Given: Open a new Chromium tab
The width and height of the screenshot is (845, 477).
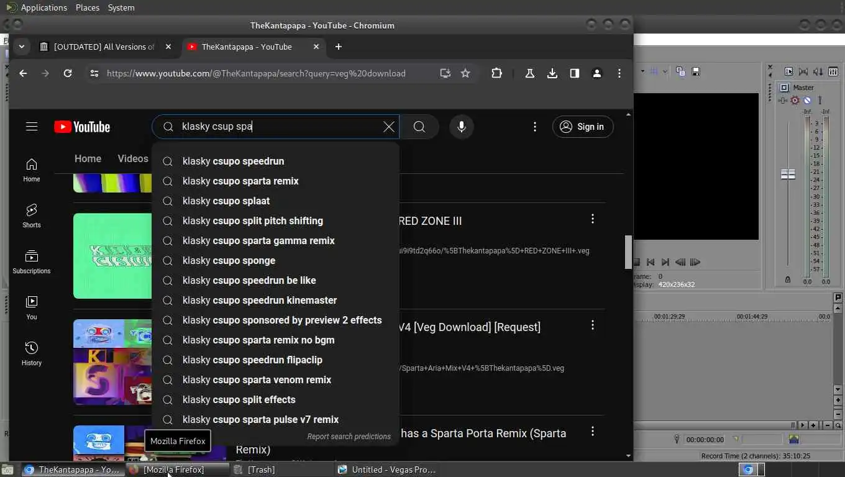Looking at the screenshot, I should pos(338,47).
